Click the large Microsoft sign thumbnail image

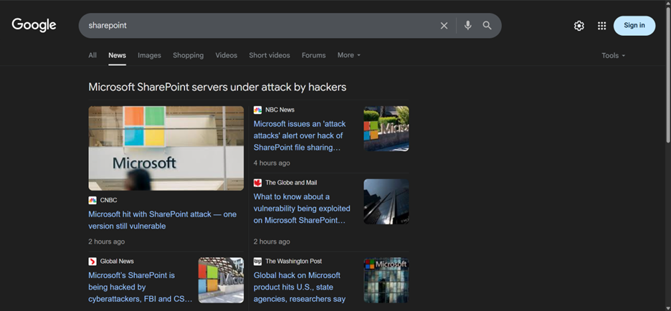click(166, 148)
